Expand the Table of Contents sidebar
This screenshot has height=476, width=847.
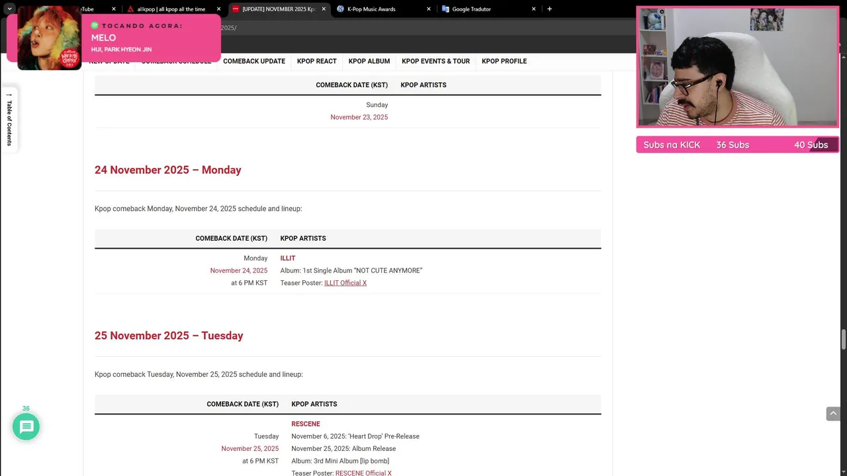pos(9,120)
